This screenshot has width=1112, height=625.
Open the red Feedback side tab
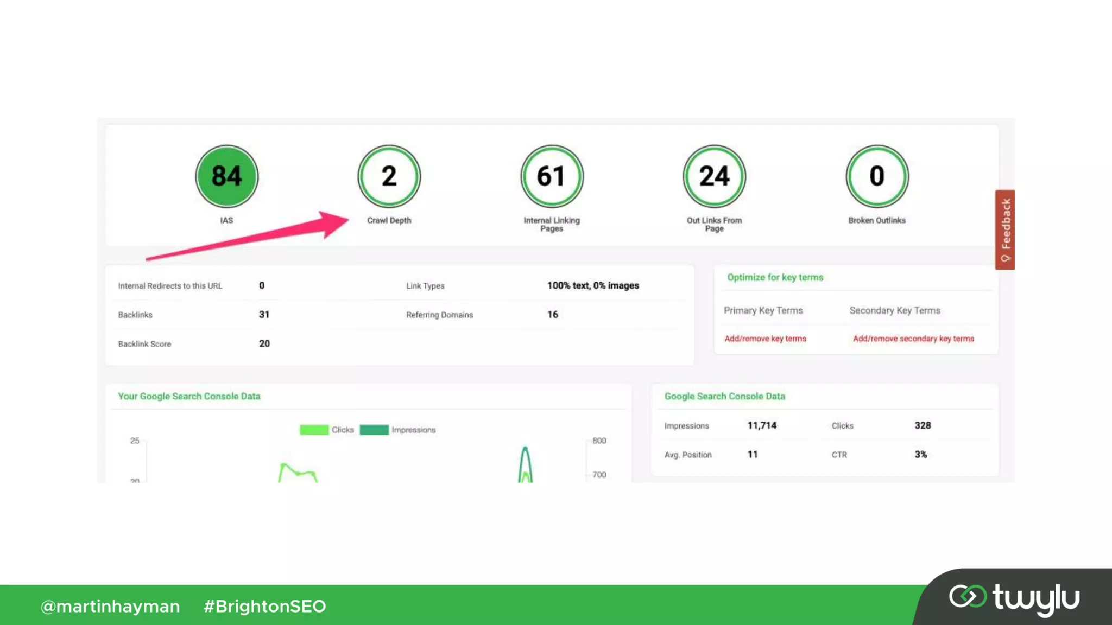pos(1005,229)
